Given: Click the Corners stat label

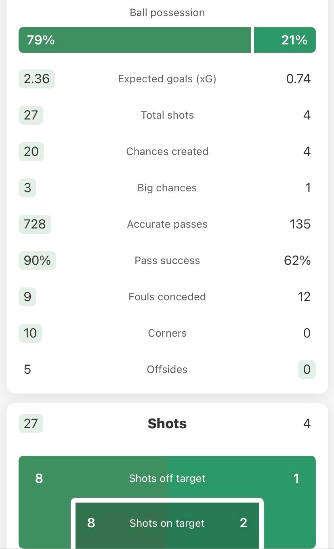Looking at the screenshot, I should [x=167, y=333].
